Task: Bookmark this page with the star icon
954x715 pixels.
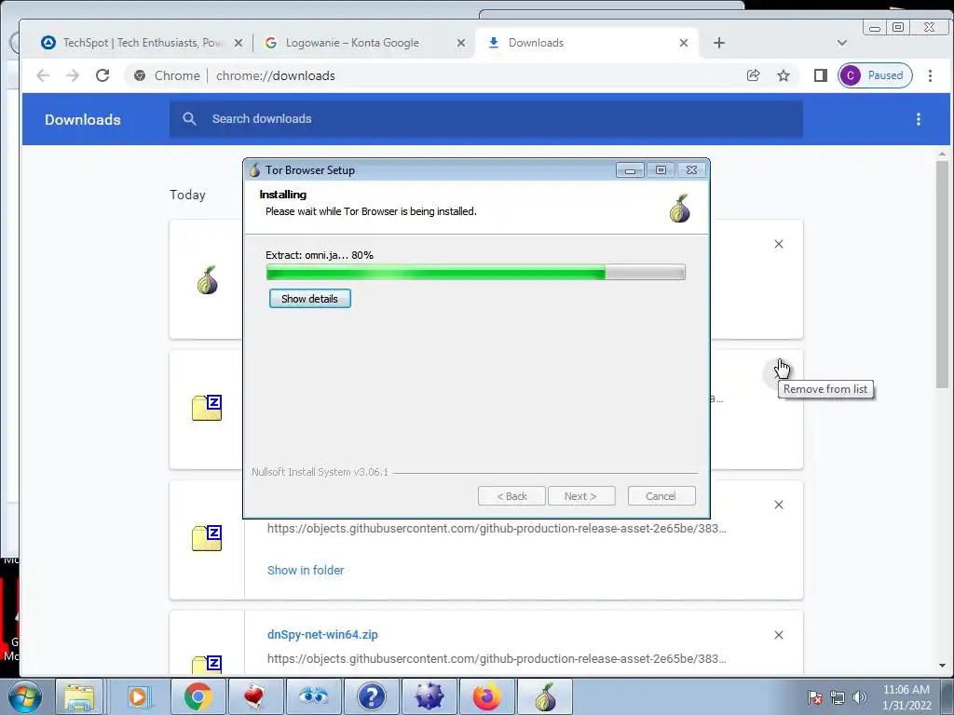Action: pos(784,75)
